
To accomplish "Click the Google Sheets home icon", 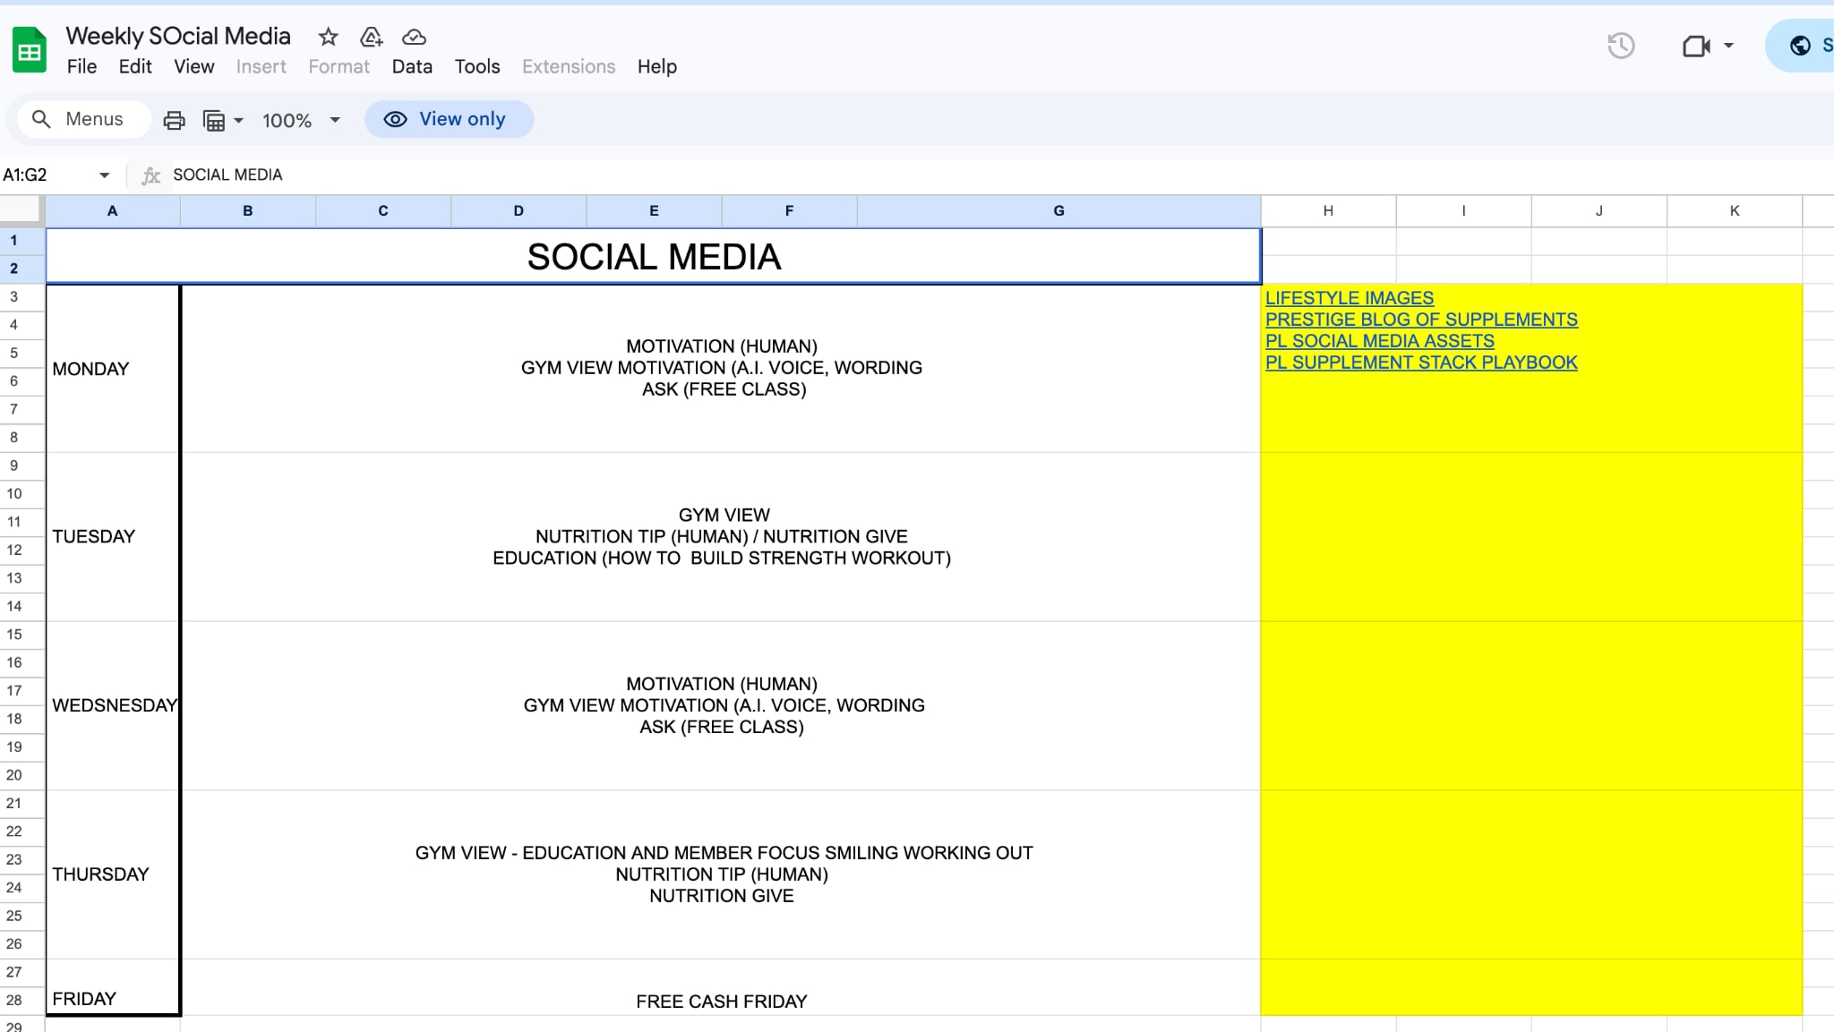I will (30, 50).
